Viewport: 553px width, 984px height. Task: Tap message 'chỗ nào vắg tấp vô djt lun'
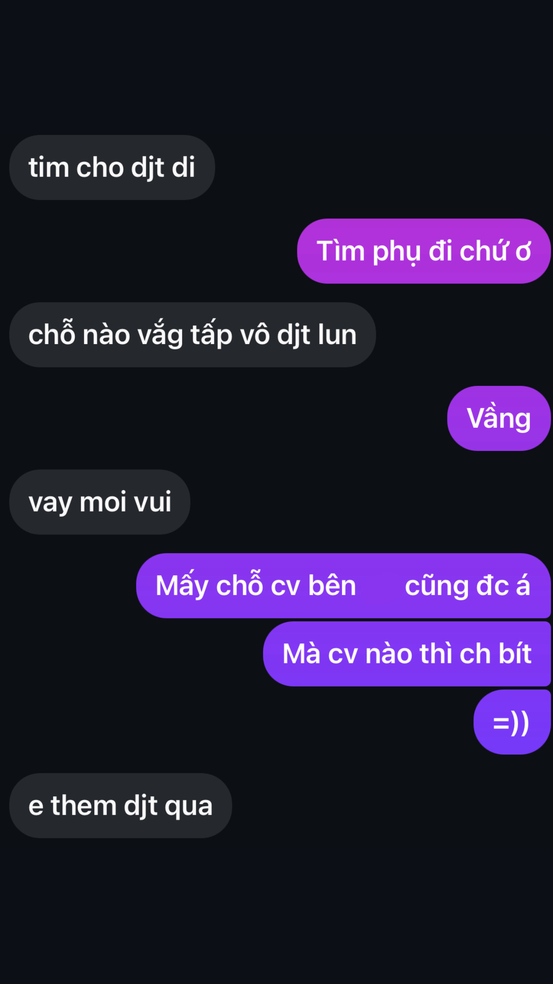(x=192, y=335)
